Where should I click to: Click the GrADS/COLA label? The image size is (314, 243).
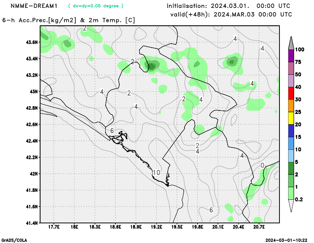tap(14, 240)
